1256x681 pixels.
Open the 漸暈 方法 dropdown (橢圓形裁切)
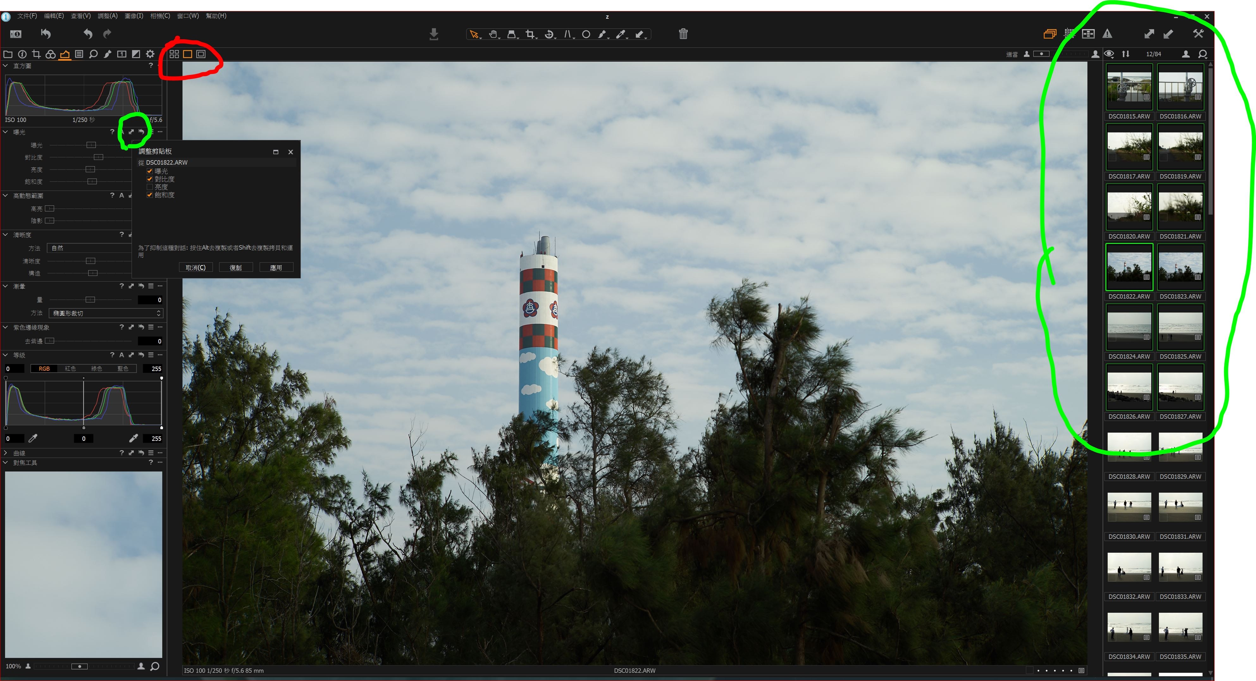click(x=106, y=313)
